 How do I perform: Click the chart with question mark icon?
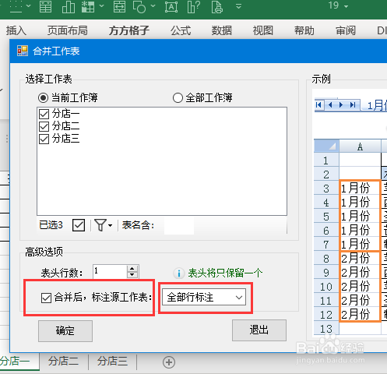[194, 6]
